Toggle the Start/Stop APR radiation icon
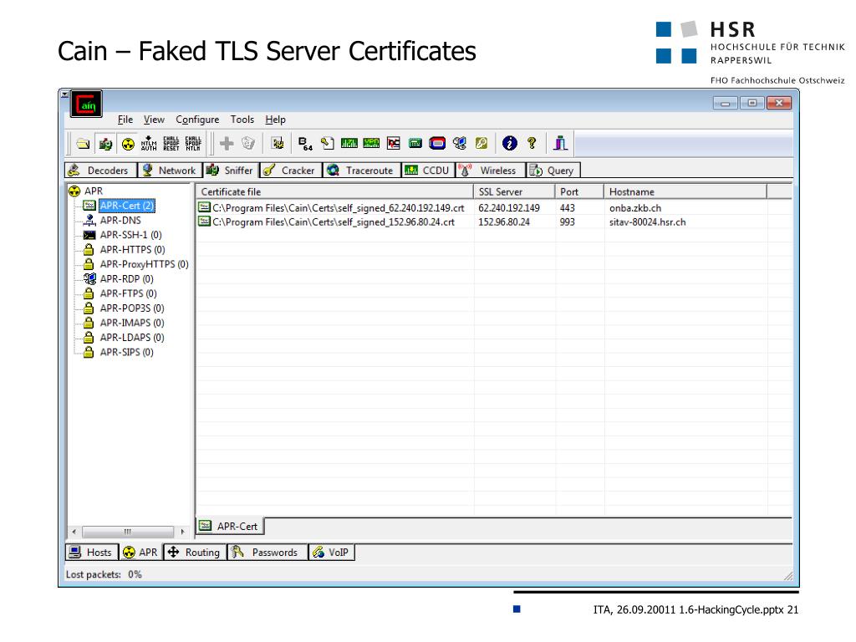Image resolution: width=856 pixels, height=642 pixels. (128, 144)
